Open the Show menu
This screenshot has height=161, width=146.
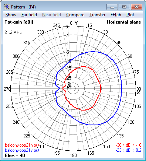(11, 15)
